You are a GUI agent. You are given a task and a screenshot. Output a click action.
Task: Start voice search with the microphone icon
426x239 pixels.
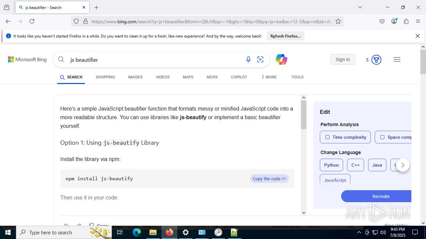248,59
